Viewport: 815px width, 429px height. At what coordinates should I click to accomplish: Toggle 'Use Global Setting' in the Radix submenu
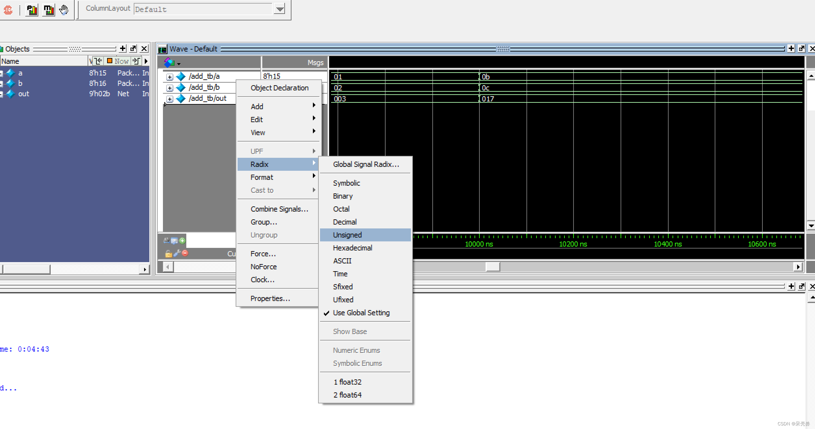pyautogui.click(x=361, y=313)
